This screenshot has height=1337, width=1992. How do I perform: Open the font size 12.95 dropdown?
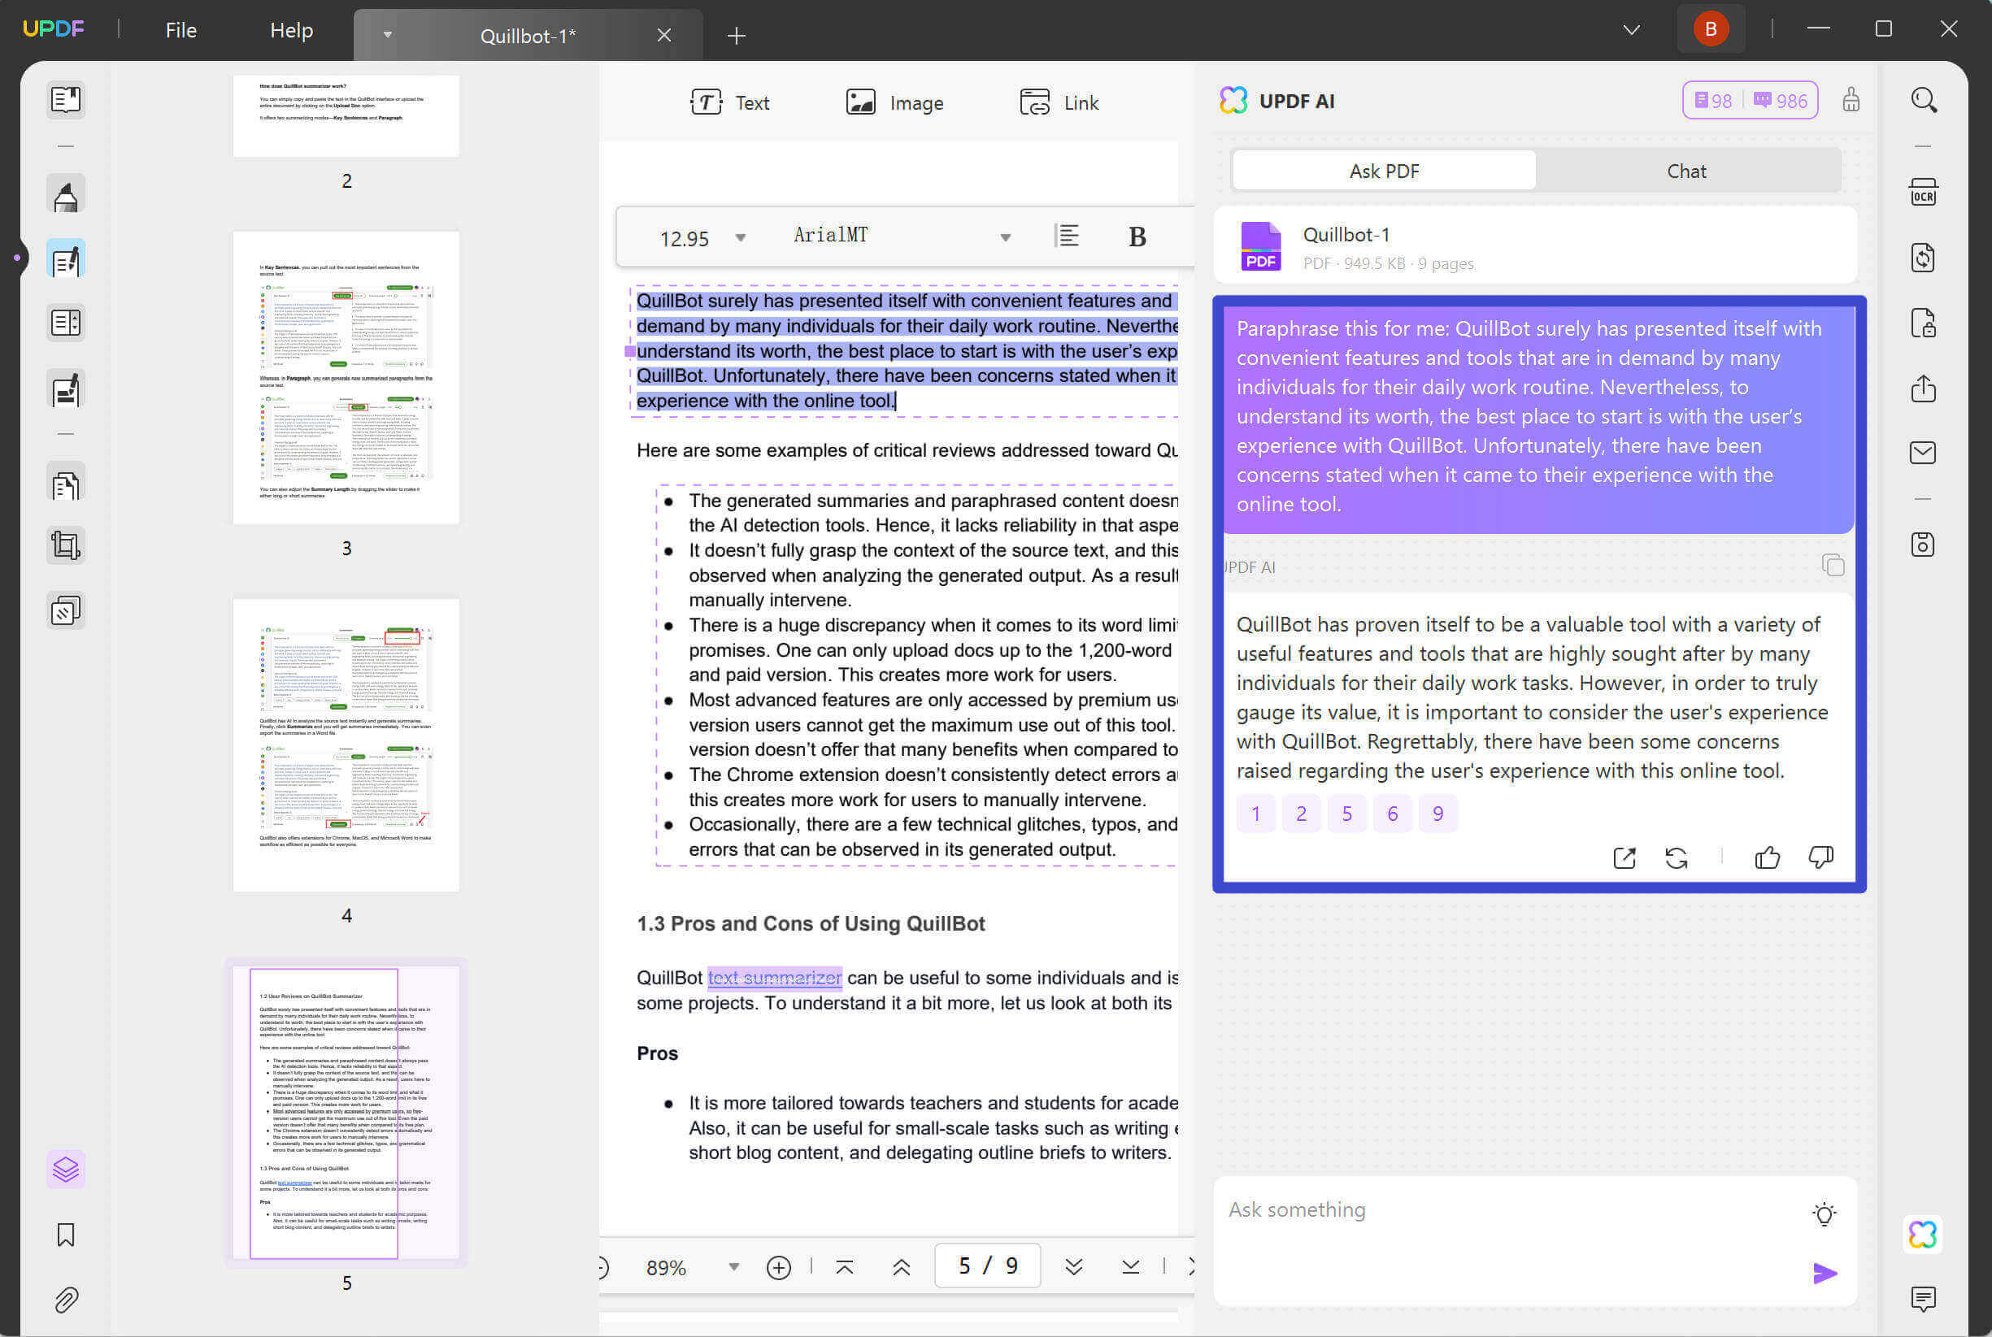740,238
